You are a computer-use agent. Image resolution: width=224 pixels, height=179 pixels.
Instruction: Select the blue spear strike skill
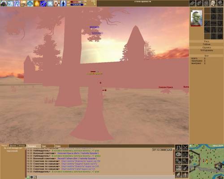[43, 3]
